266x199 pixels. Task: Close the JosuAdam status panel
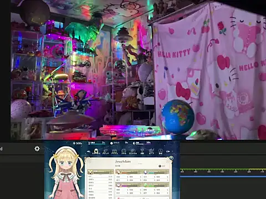171,158
